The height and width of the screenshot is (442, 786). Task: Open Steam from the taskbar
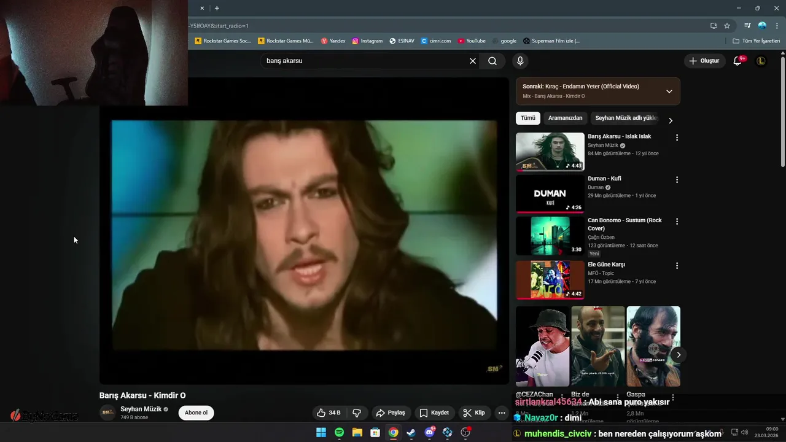click(411, 432)
